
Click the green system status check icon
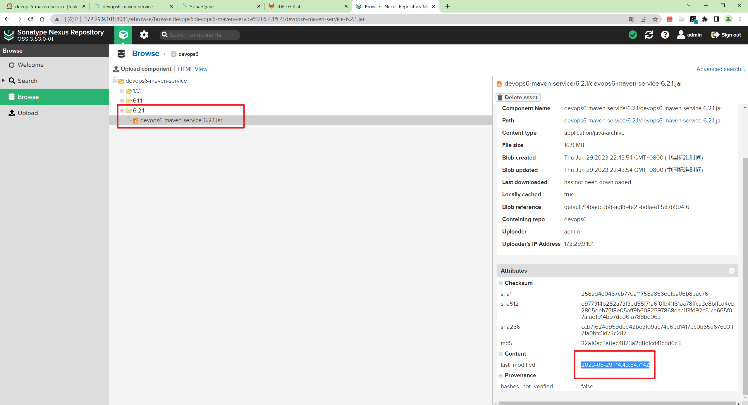click(632, 35)
